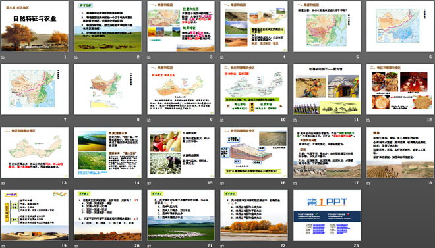Select slide 11 about the Mongolian yurt
The image size is (435, 248).
pos(327,89)
